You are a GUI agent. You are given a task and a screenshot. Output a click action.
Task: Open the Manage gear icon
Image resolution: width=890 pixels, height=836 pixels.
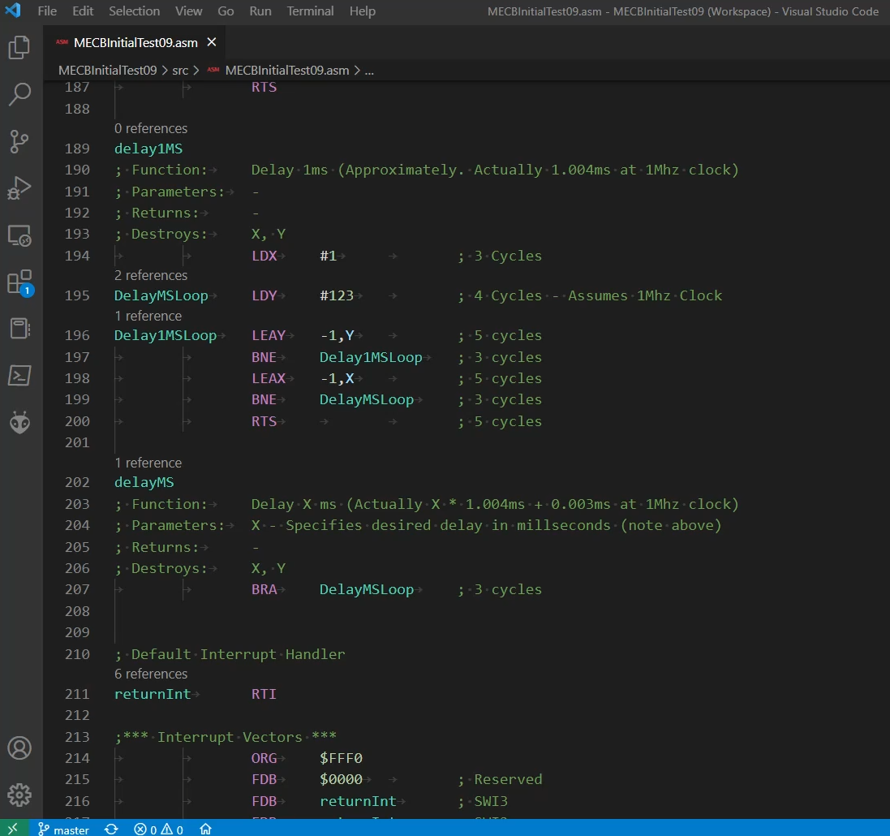click(19, 794)
